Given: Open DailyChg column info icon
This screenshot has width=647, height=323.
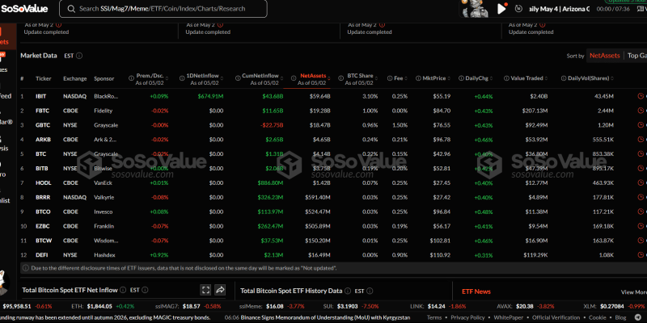Looking at the screenshot, I should (x=461, y=78).
